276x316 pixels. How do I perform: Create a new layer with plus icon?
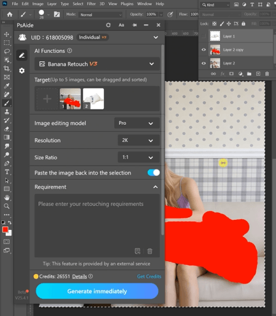pyautogui.click(x=258, y=74)
